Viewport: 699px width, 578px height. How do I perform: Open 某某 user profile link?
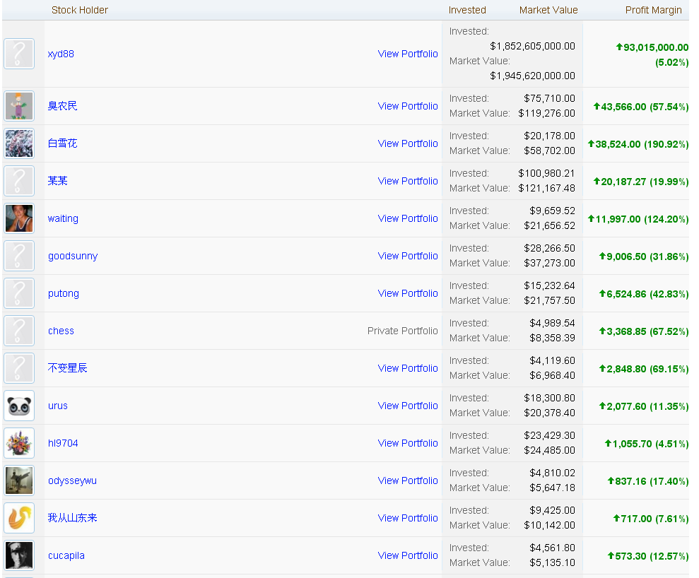[57, 181]
